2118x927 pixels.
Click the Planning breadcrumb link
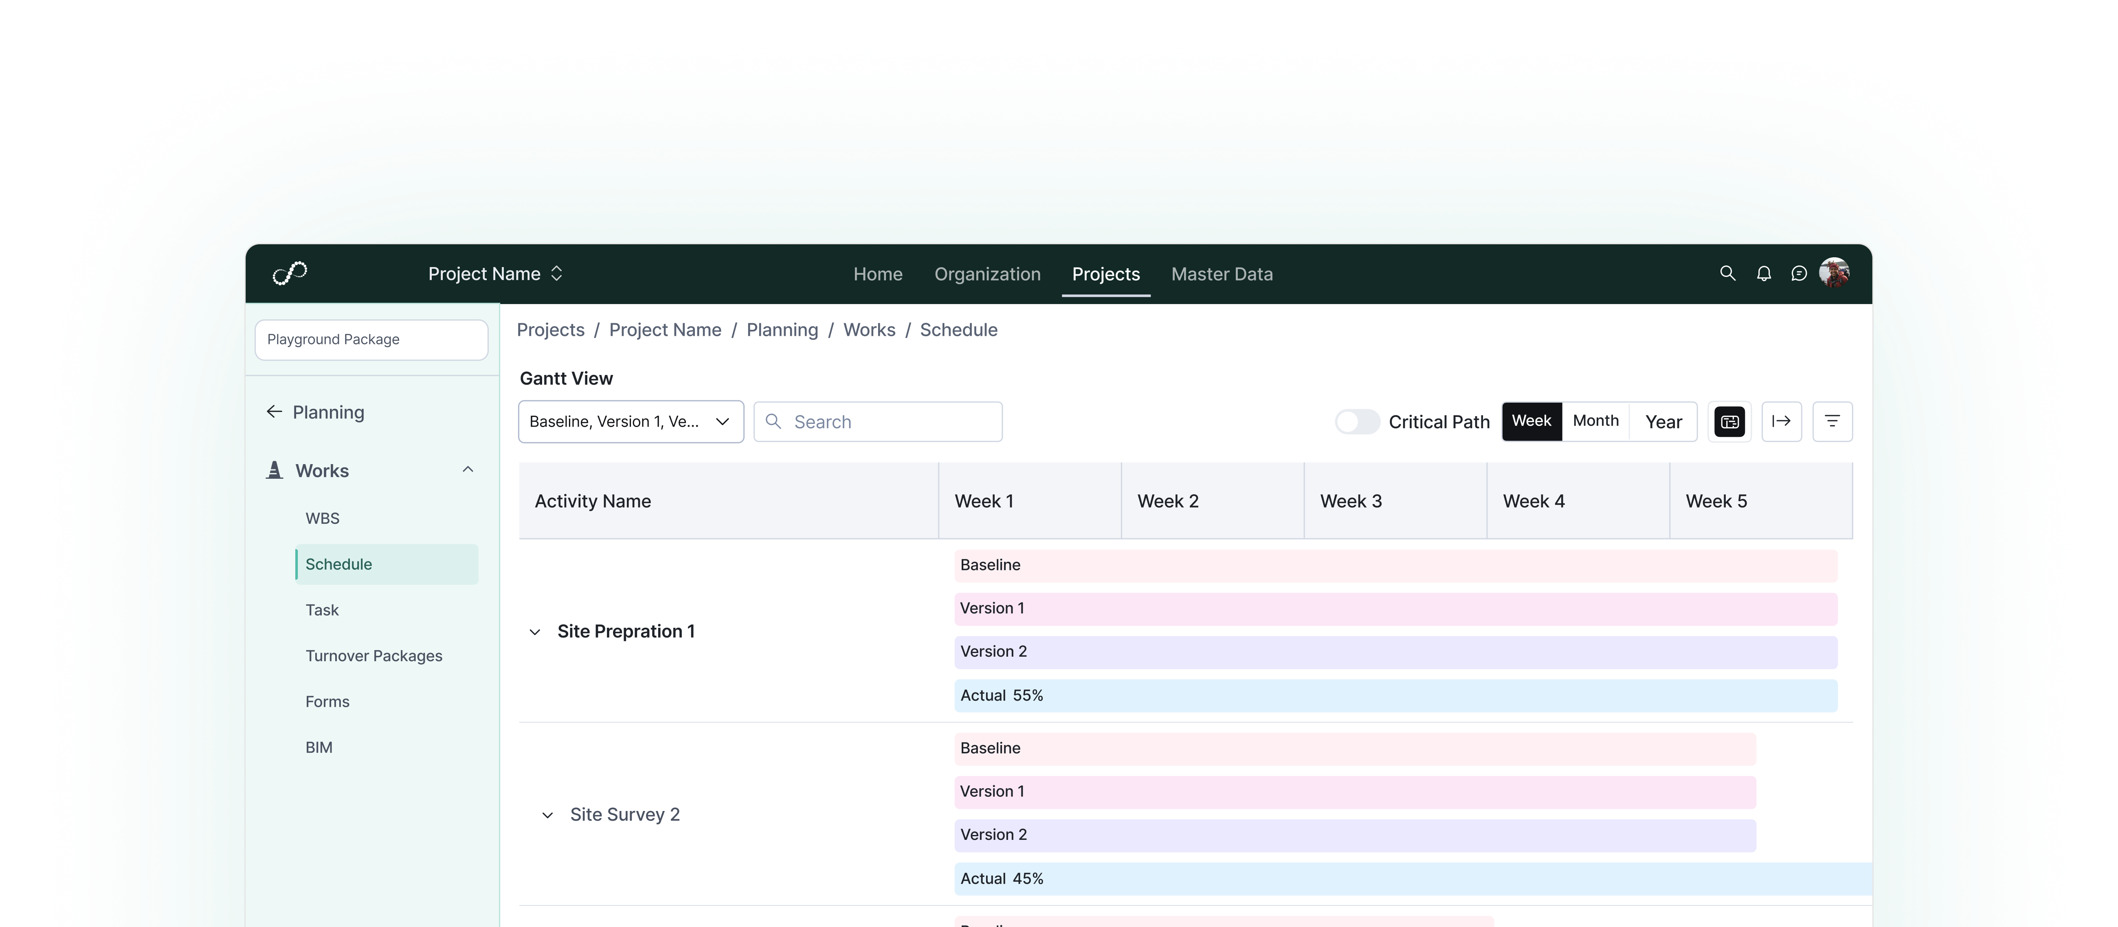pos(782,329)
